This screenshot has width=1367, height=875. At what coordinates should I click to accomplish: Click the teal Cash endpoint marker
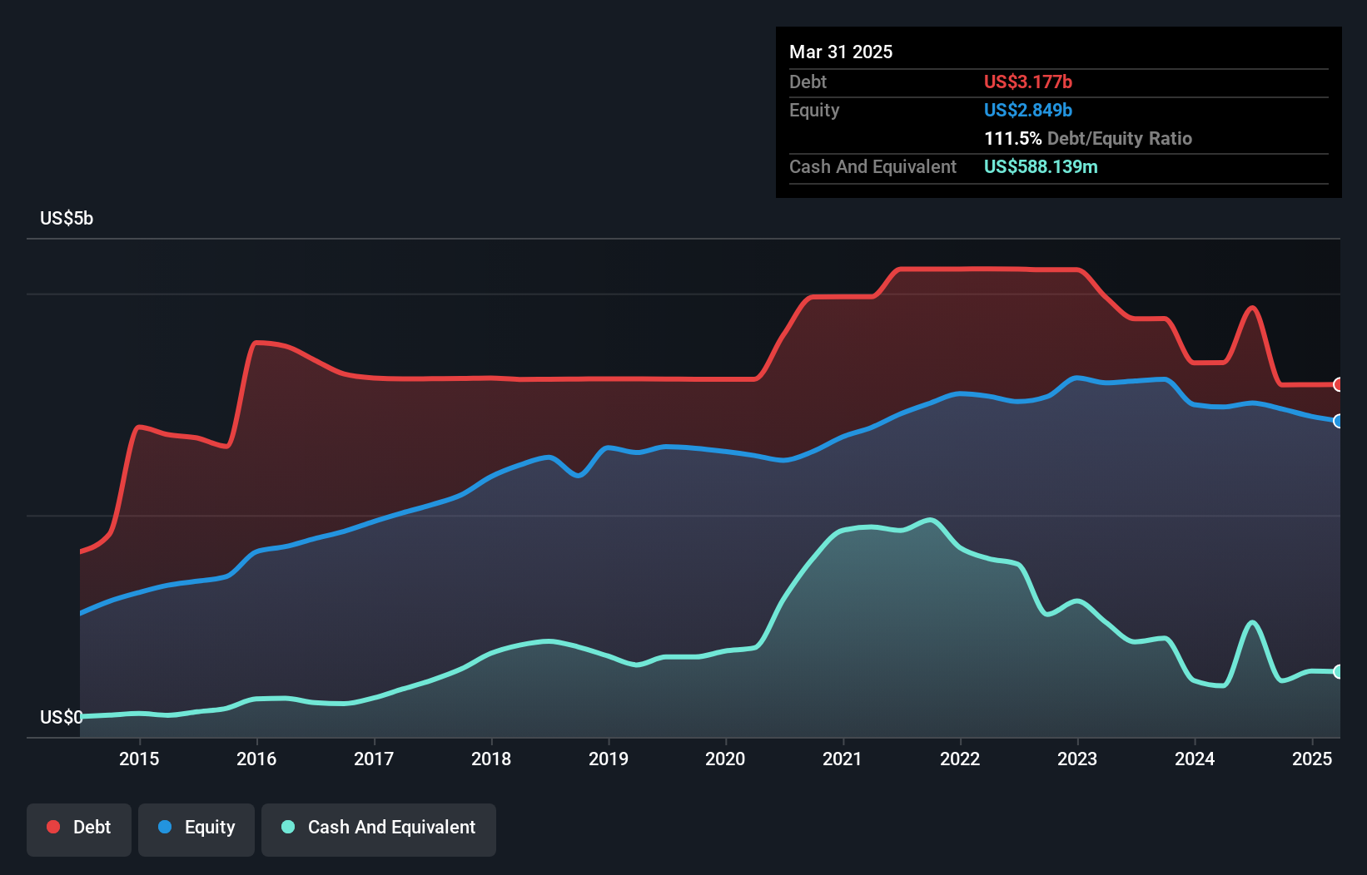click(1338, 671)
